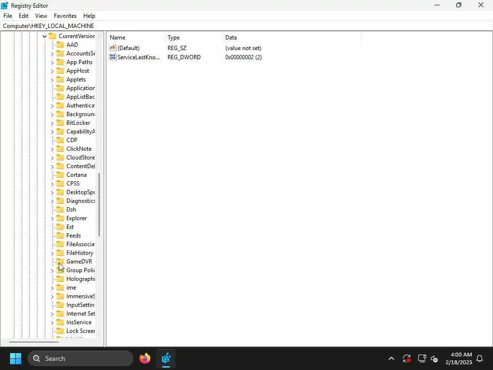Viewport: 493px width, 370px height.
Task: Select the Ext folder icon
Action: tap(60, 226)
